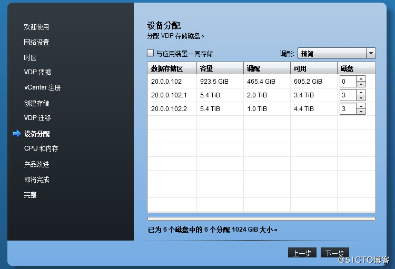Go to 欢迎使用 step

[36, 27]
